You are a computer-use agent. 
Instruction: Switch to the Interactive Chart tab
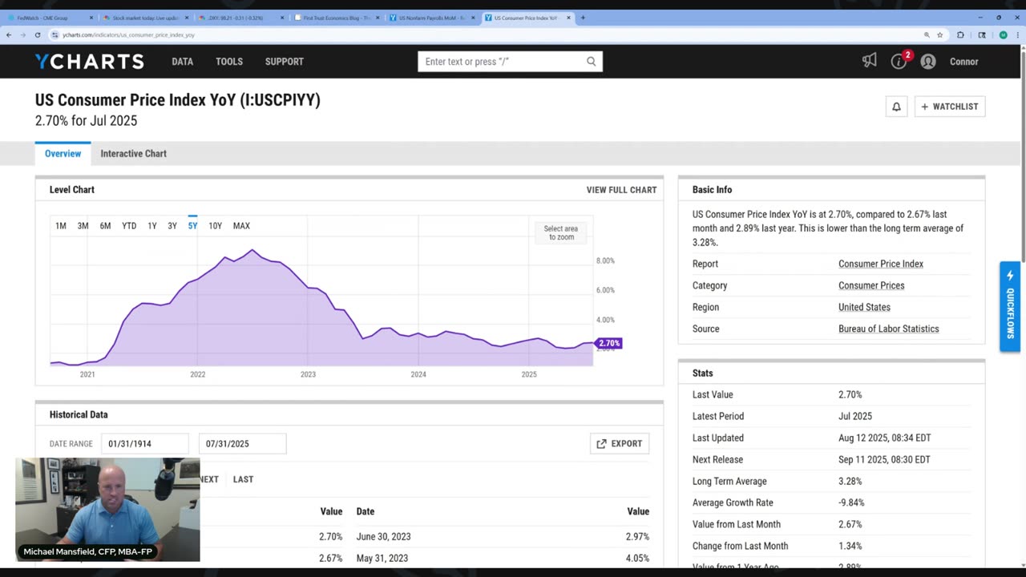point(134,154)
